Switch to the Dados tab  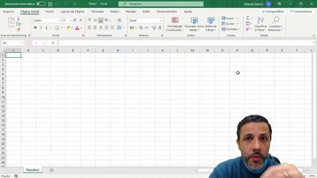[115, 12]
